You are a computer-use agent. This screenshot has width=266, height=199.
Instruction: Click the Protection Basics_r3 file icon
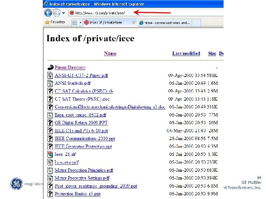(50, 194)
